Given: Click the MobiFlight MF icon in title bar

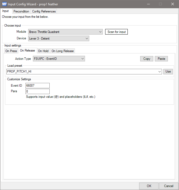Looking at the screenshot, I should (x=4, y=4).
